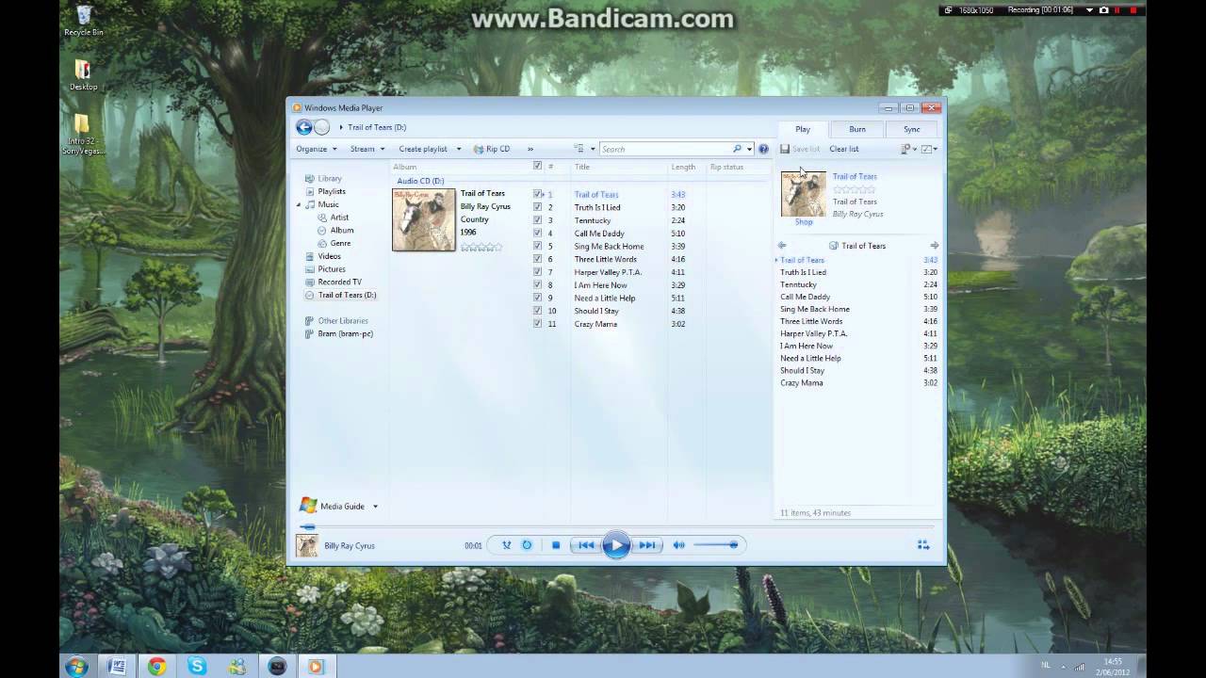The height and width of the screenshot is (678, 1206).
Task: Click the seek bar progress handle
Action: (x=307, y=526)
